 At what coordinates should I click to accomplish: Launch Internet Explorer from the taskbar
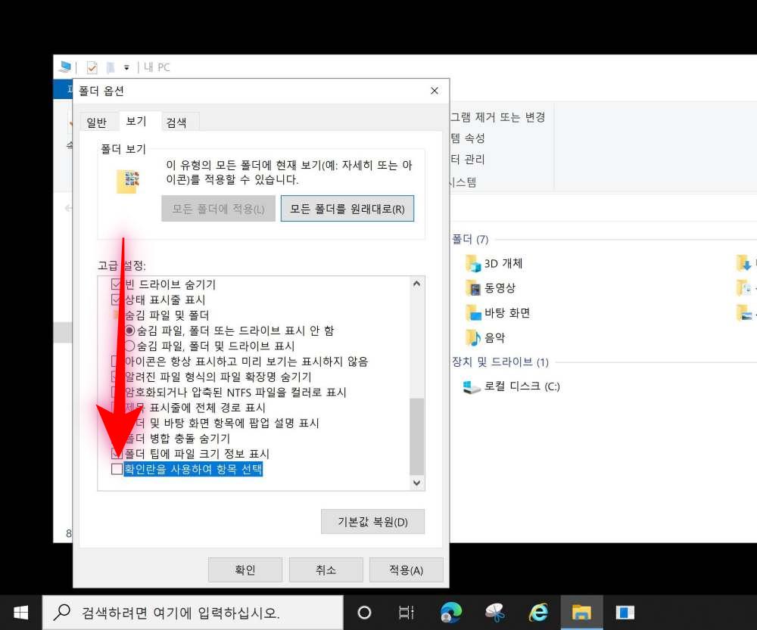click(x=538, y=611)
